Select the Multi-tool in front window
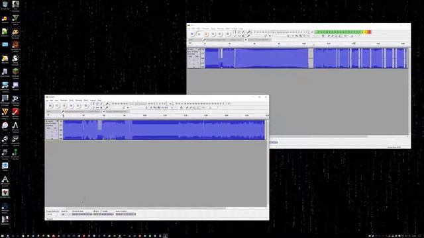This screenshot has height=238, width=424. click(x=101, y=108)
